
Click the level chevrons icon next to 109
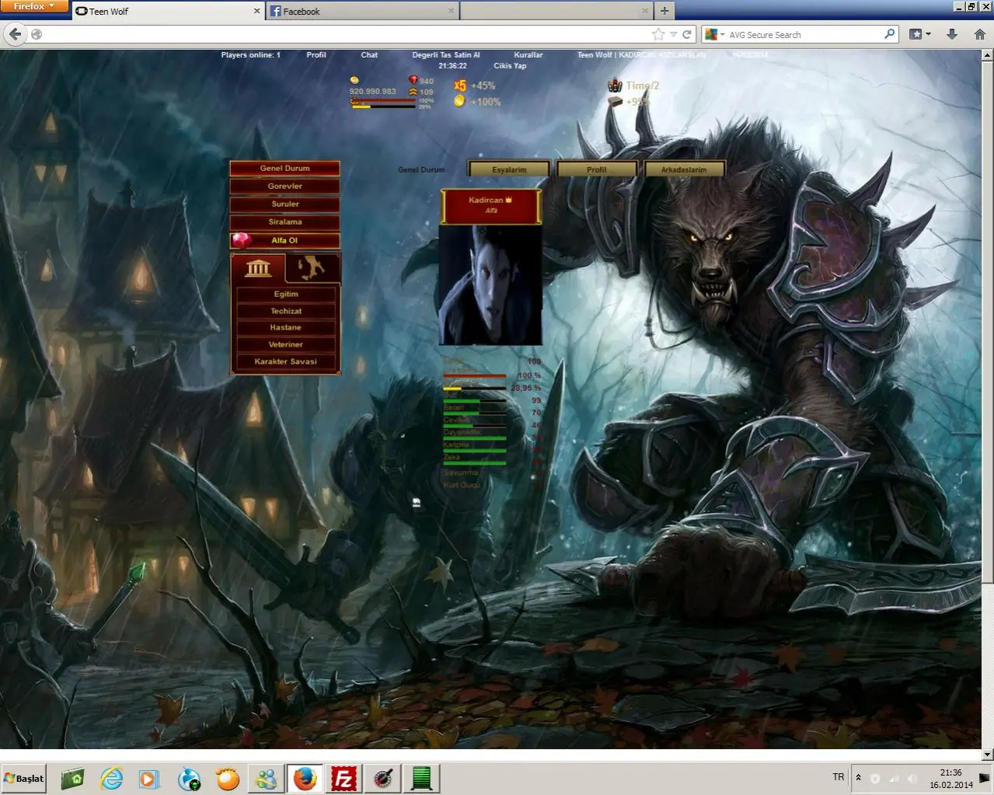(413, 92)
